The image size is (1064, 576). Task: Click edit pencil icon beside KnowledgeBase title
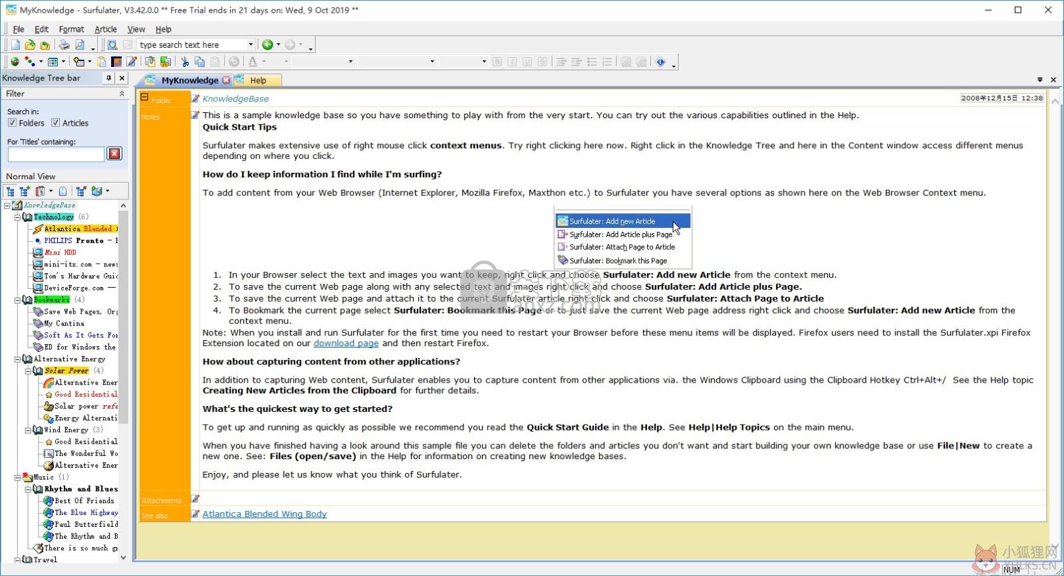tap(196, 98)
